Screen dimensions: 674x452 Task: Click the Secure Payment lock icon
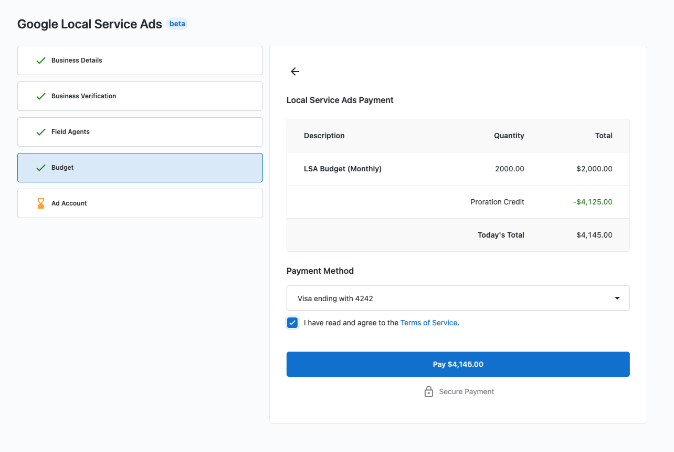click(x=429, y=392)
